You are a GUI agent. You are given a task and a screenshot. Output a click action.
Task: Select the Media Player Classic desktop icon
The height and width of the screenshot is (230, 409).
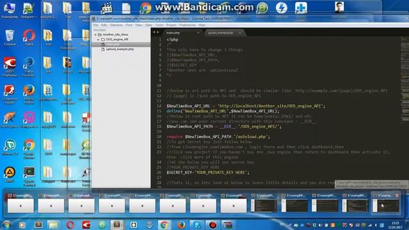[107, 8]
